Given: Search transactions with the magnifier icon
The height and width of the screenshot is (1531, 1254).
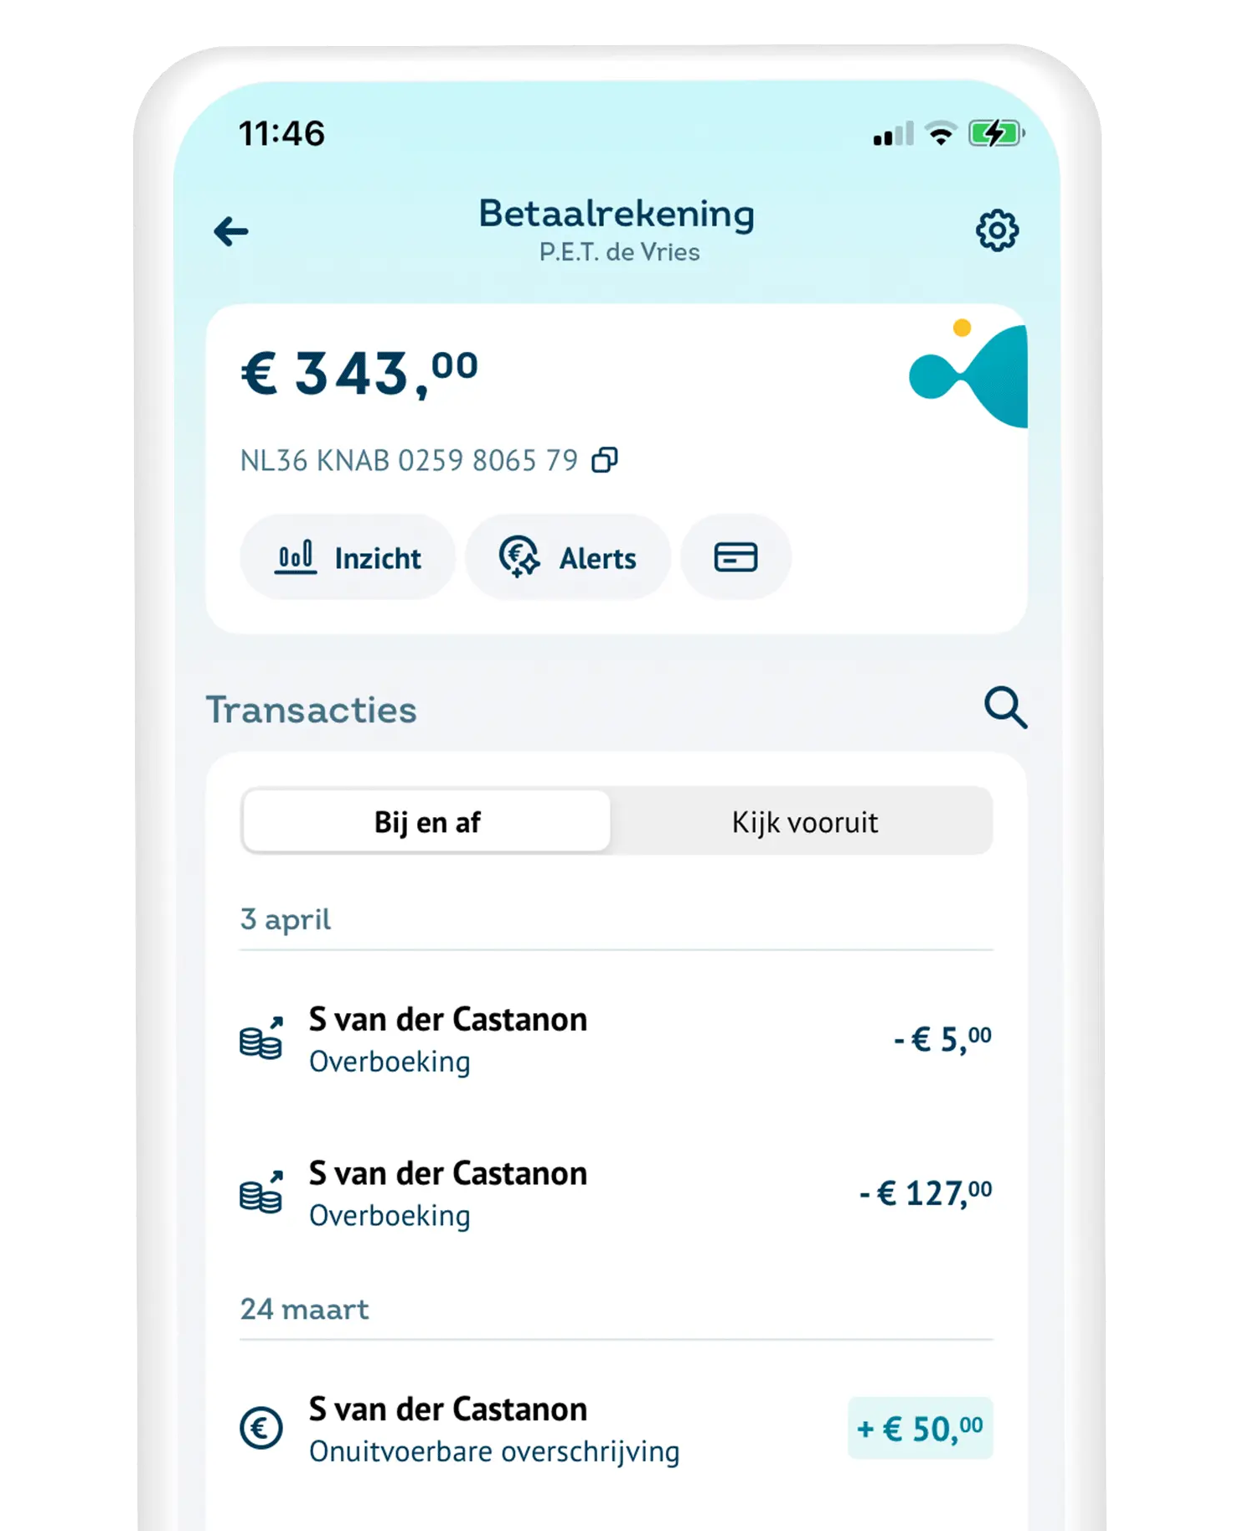Looking at the screenshot, I should pos(1005,708).
